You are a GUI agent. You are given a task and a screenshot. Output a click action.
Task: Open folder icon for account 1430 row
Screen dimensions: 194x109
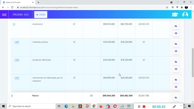point(176,62)
